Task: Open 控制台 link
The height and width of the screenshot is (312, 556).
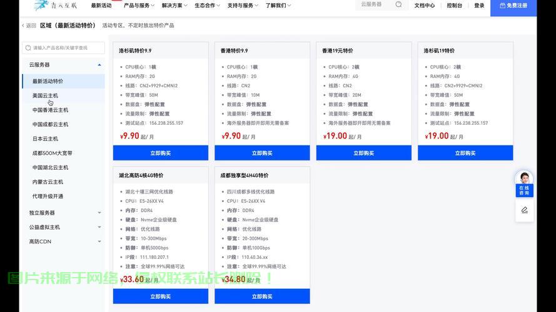Action: pyautogui.click(x=454, y=6)
